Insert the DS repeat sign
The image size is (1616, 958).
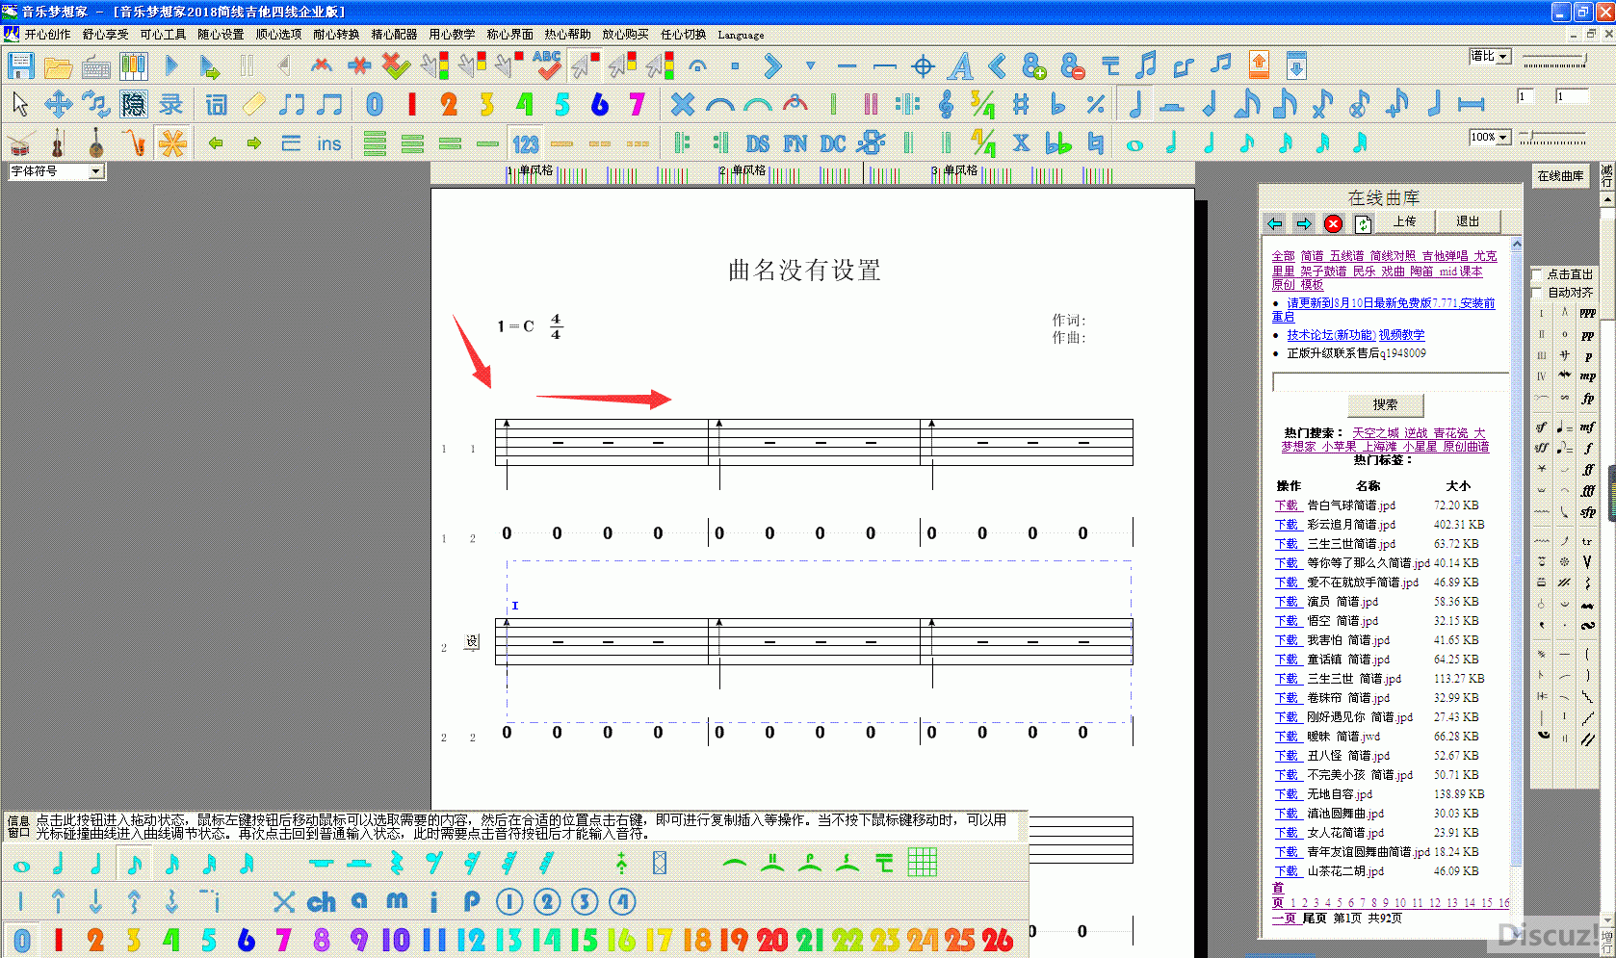tap(757, 143)
